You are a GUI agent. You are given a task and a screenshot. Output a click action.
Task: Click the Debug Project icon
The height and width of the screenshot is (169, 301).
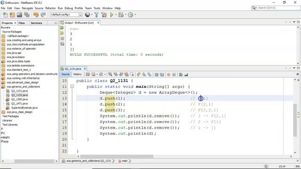(x=121, y=15)
